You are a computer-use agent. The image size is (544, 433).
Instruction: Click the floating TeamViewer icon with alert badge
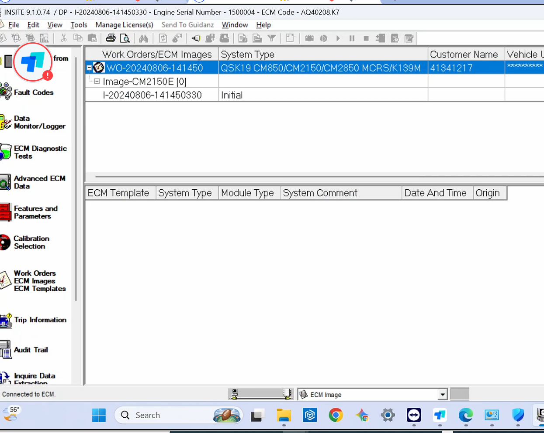(x=33, y=62)
